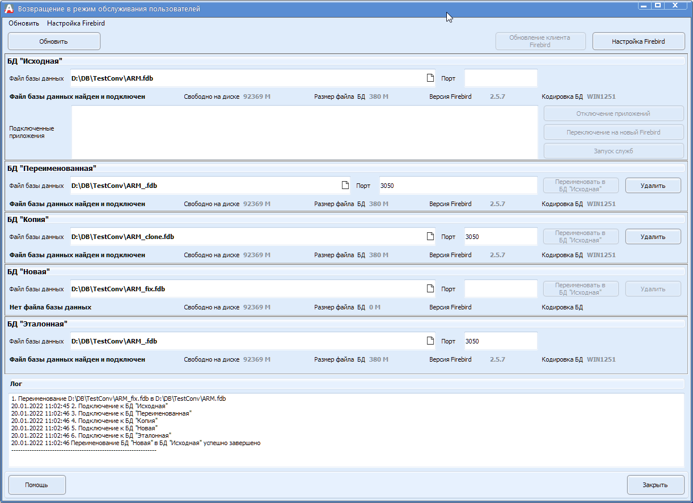Click the Подключенные приложения list box
Image resolution: width=693 pixels, height=503 pixels.
tap(305, 132)
